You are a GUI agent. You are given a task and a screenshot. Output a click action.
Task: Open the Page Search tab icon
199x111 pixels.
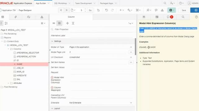pos(183,17)
